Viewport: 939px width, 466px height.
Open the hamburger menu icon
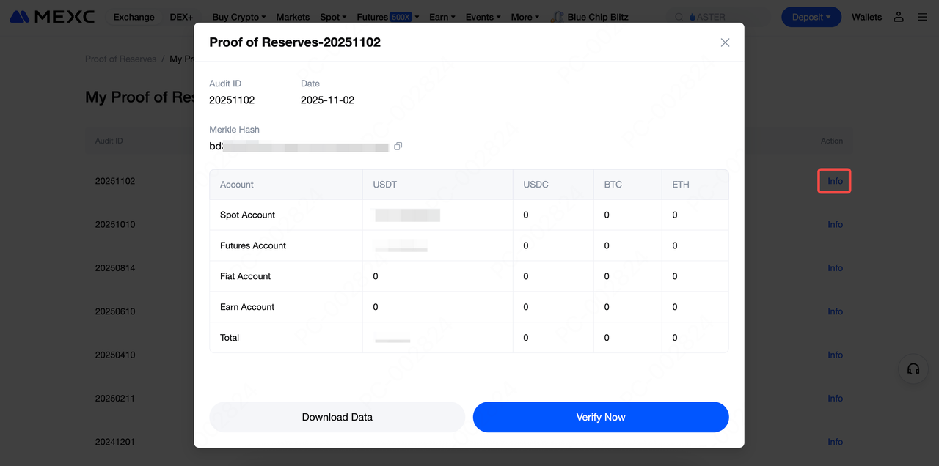click(x=922, y=17)
